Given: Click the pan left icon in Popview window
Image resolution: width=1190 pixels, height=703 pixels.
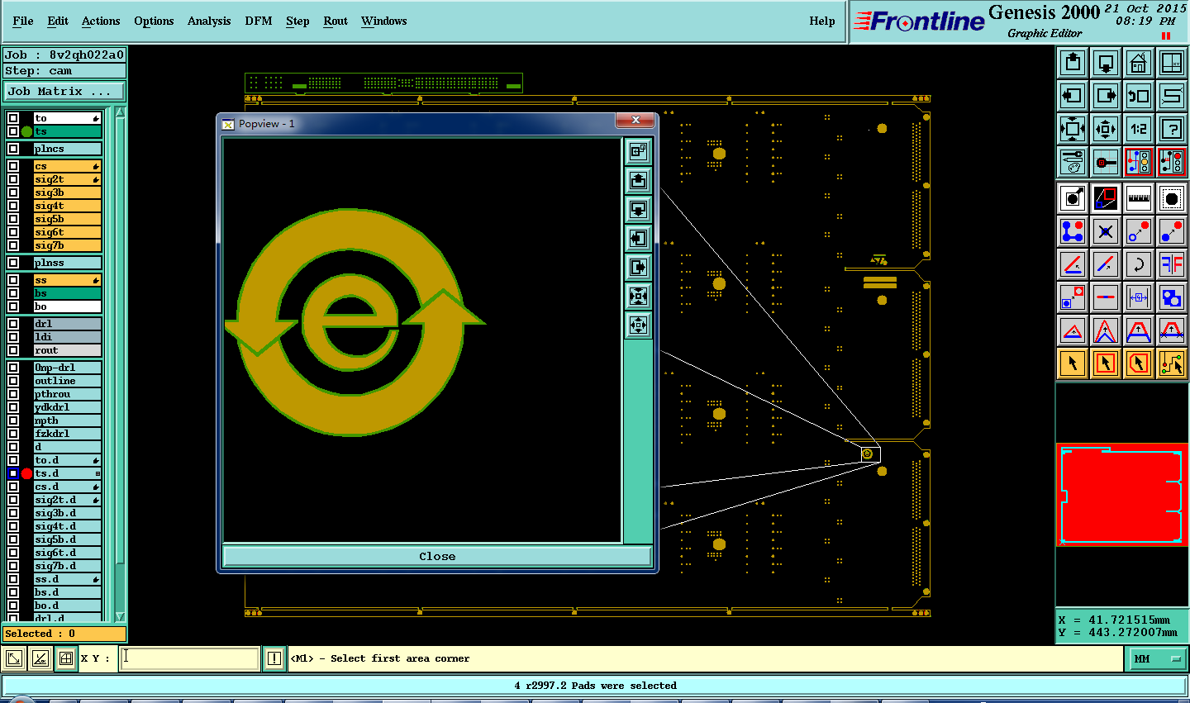Looking at the screenshot, I should tap(638, 238).
